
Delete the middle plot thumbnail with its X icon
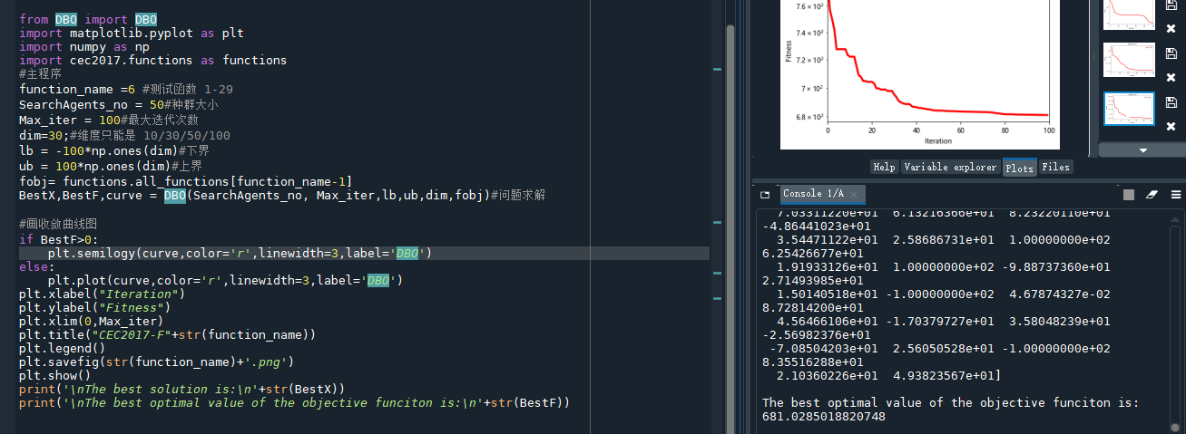(x=1171, y=77)
